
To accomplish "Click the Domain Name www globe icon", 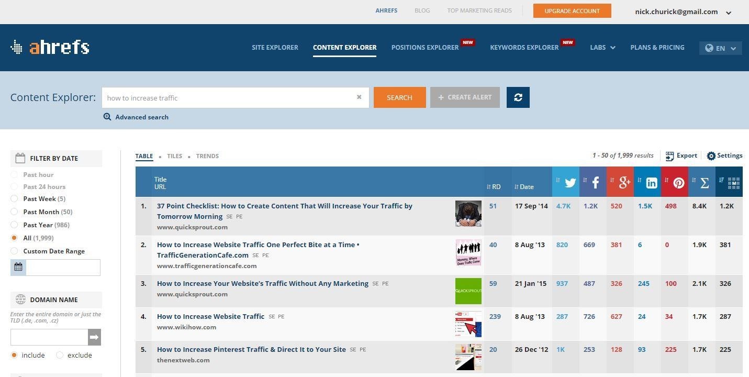I will [20, 300].
